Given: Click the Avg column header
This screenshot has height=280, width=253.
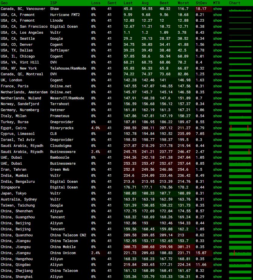Looking at the screenshot, I should coord(145,3).
